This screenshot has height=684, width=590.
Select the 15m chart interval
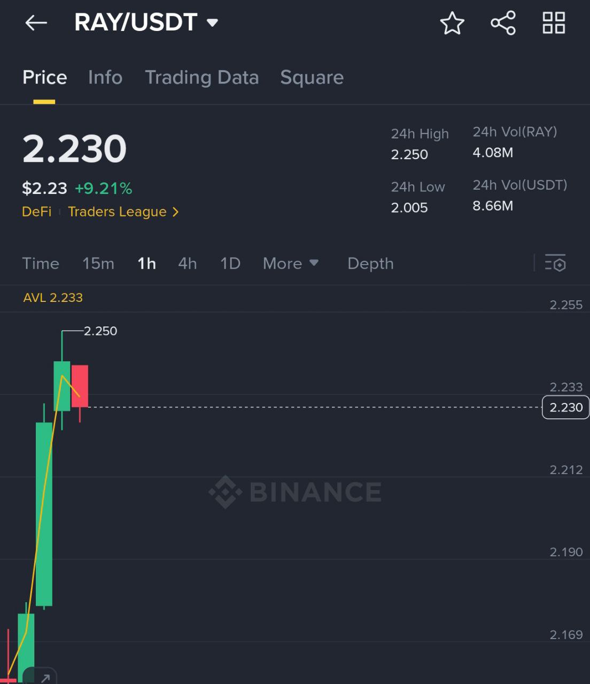98,263
